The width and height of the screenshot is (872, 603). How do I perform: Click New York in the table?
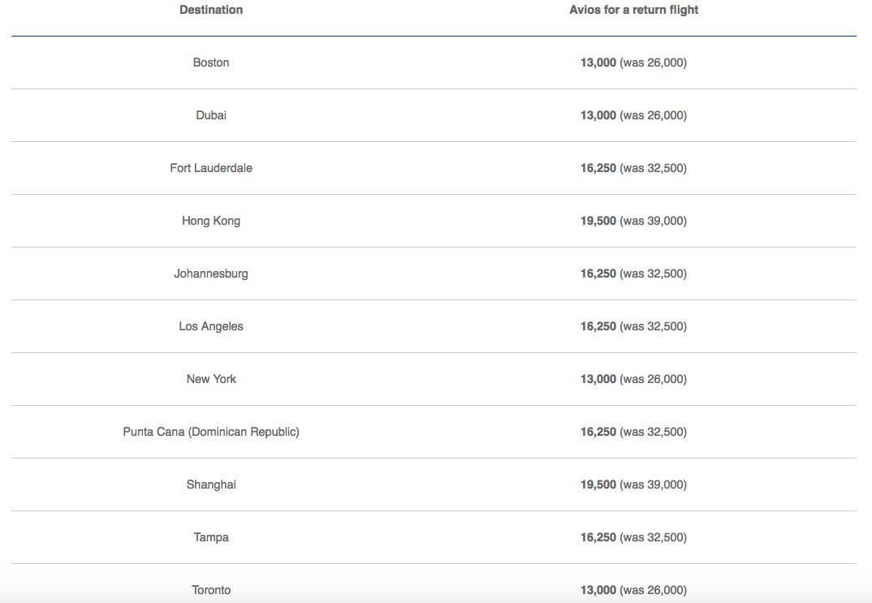[x=211, y=379]
